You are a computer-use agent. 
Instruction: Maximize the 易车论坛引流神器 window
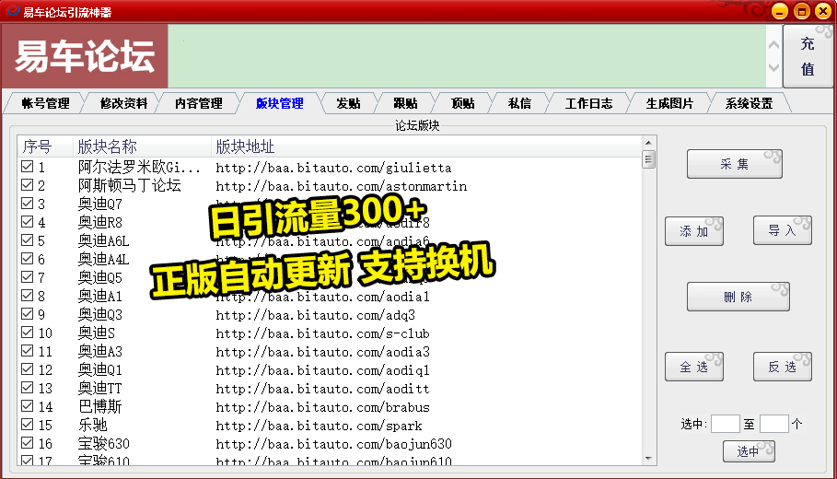pos(802,11)
